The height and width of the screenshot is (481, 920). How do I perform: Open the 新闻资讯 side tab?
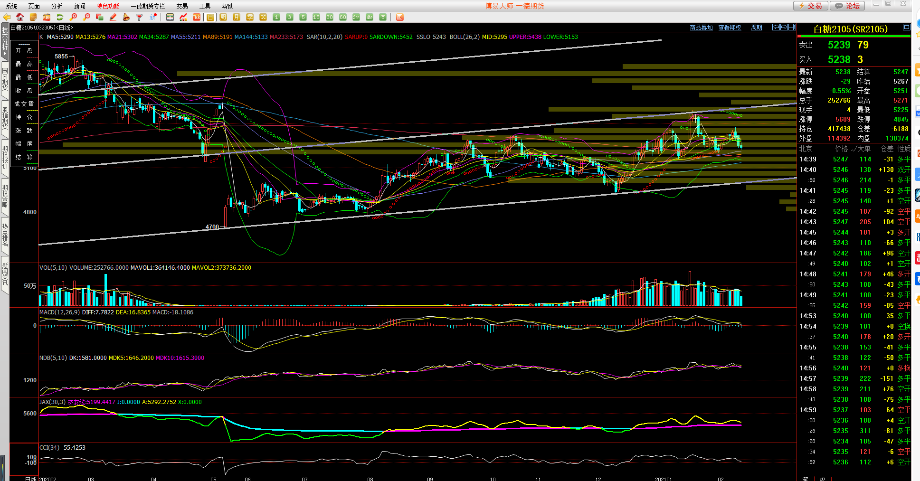[5, 274]
